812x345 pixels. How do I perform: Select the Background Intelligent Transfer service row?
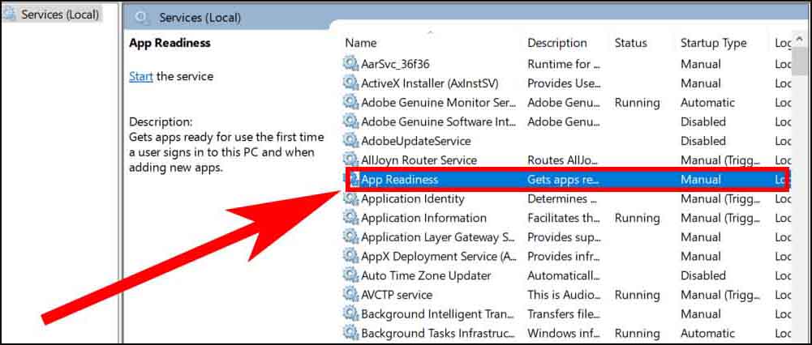pyautogui.click(x=567, y=313)
